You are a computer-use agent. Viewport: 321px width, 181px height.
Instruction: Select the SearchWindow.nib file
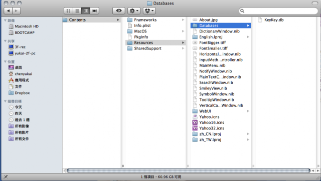[221, 82]
